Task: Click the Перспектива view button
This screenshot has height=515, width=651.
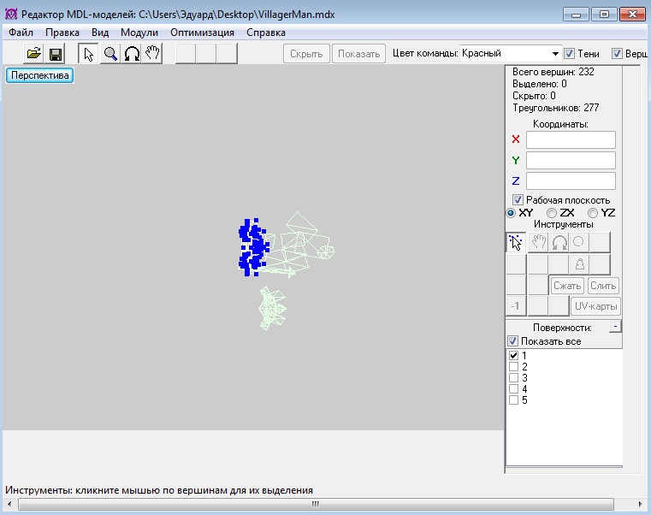Action: tap(40, 75)
